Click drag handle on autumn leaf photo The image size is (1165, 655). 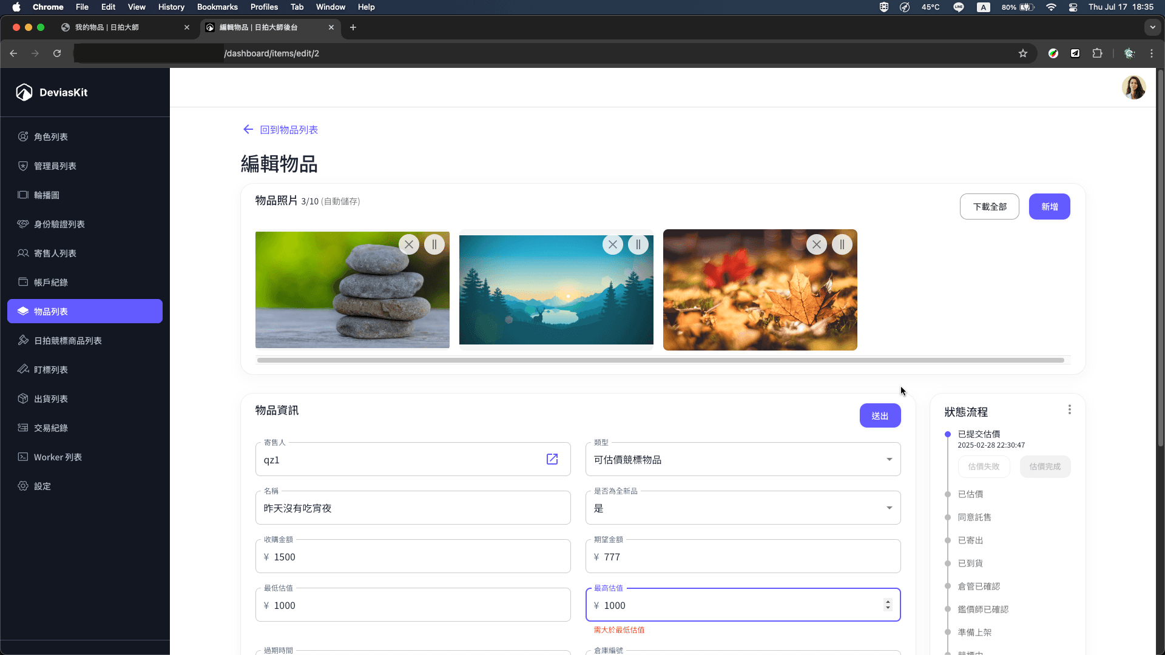(842, 244)
